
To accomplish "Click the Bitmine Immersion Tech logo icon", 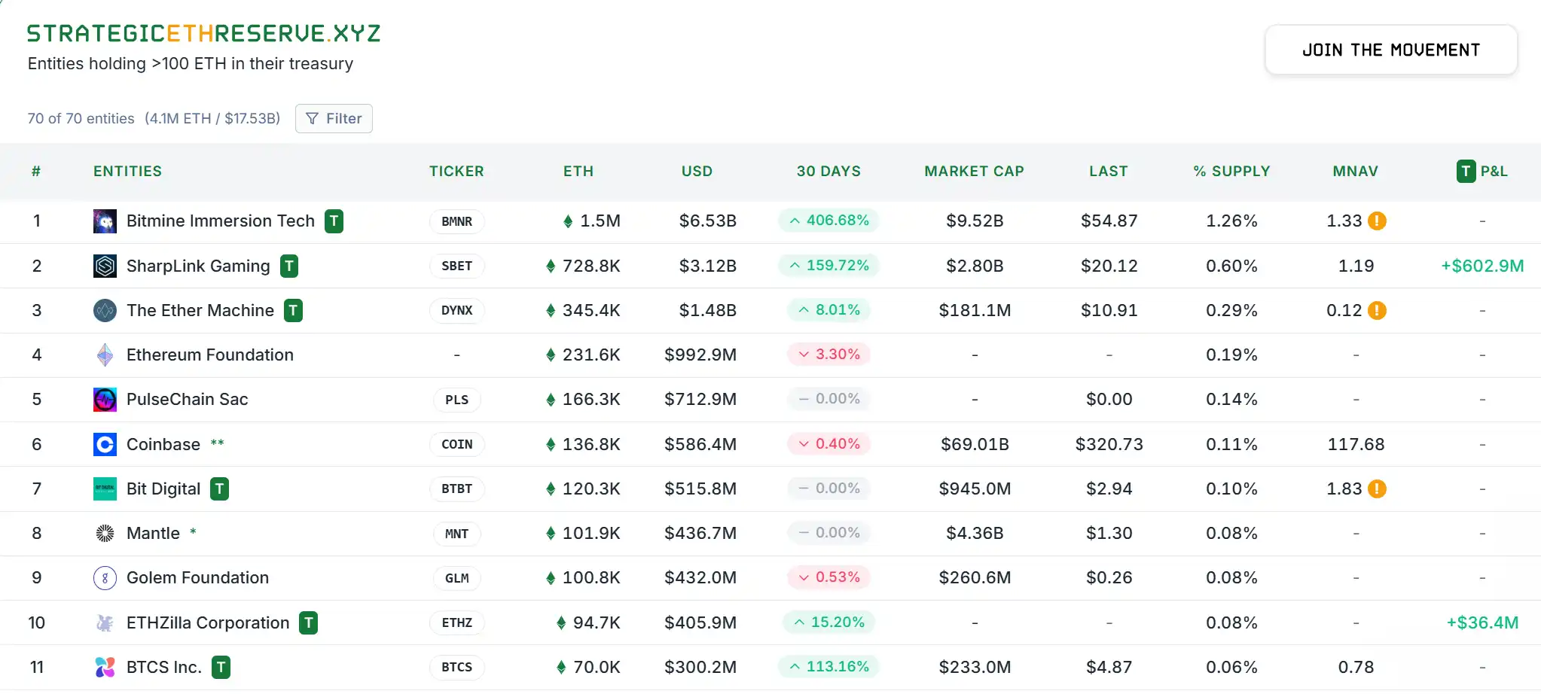I will pyautogui.click(x=105, y=221).
